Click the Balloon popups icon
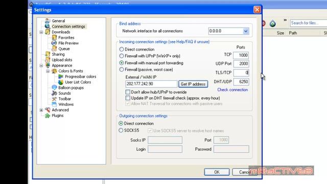 pos(54,87)
